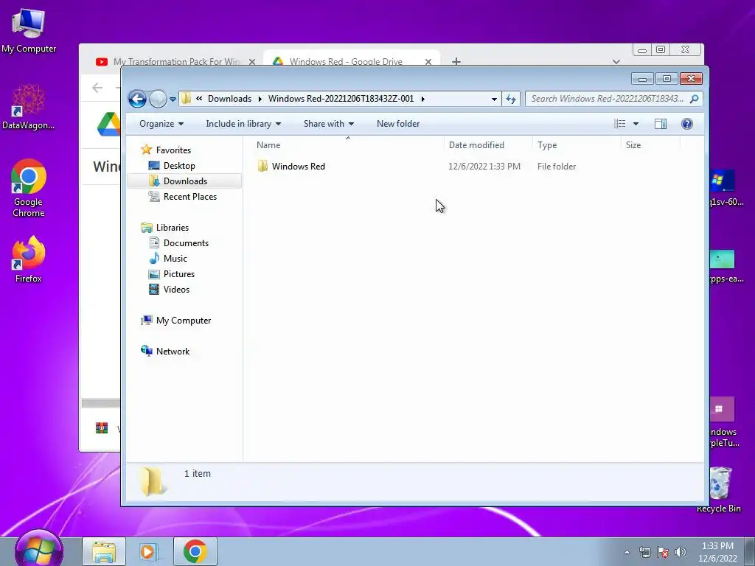Click the volume speaker tray icon
The width and height of the screenshot is (755, 566).
click(680, 552)
